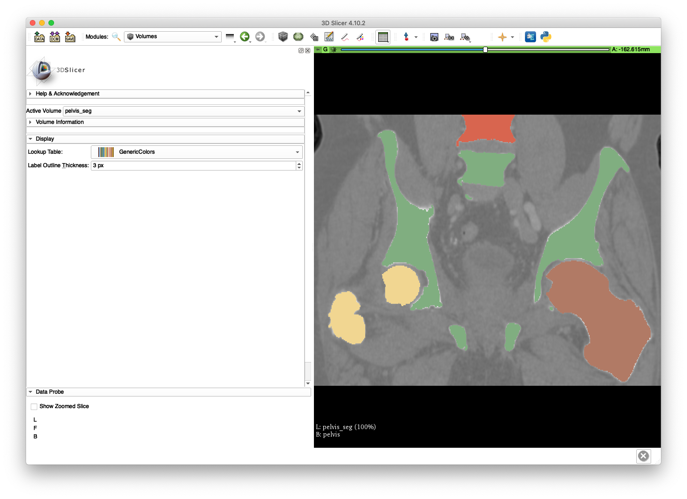Click the A: -162.615mm offset value
Screen dimensions: 687x499
[x=631, y=49]
